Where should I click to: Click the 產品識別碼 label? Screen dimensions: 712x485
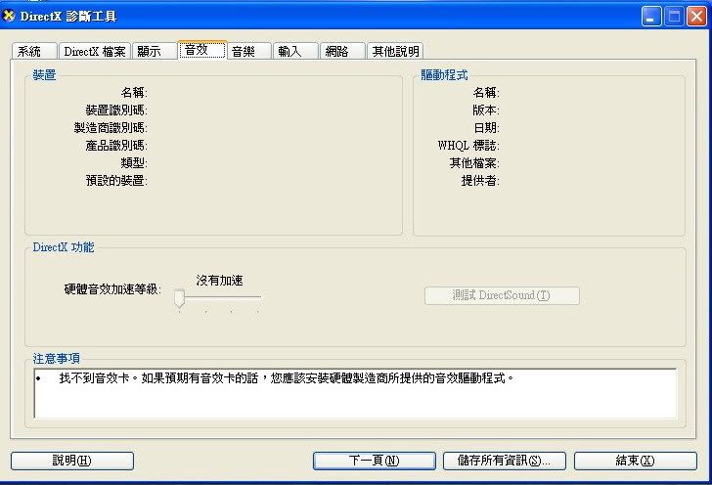click(116, 146)
